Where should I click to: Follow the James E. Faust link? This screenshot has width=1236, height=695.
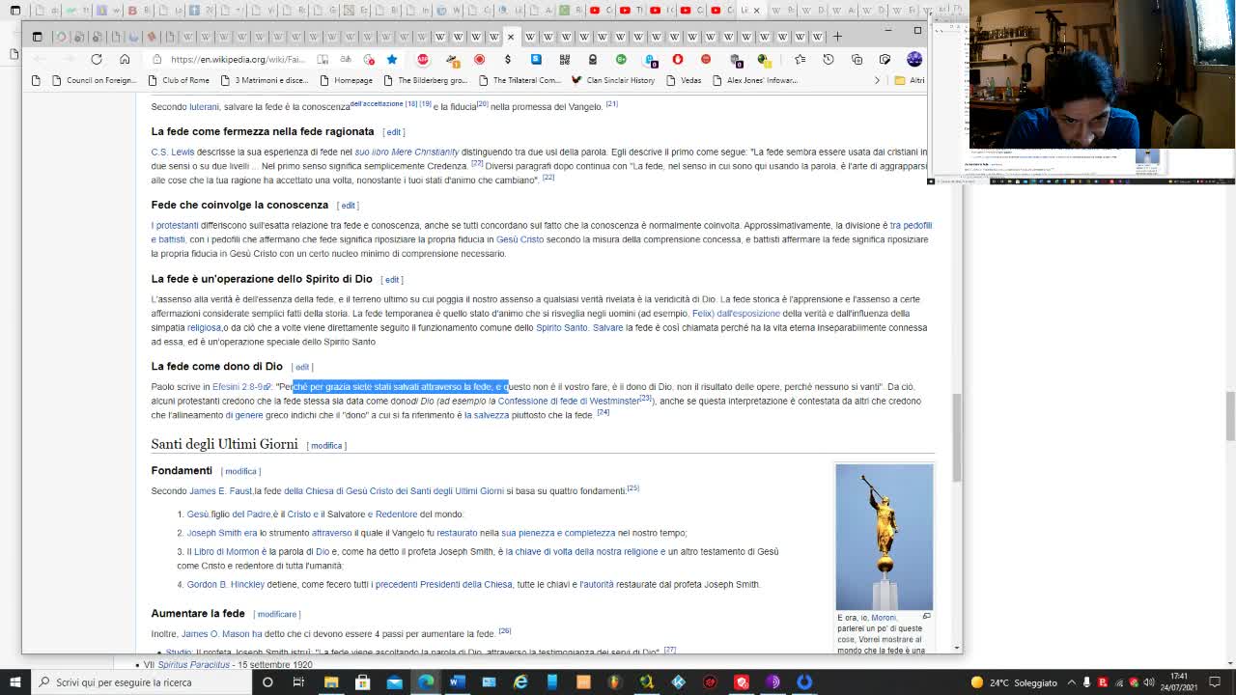220,491
